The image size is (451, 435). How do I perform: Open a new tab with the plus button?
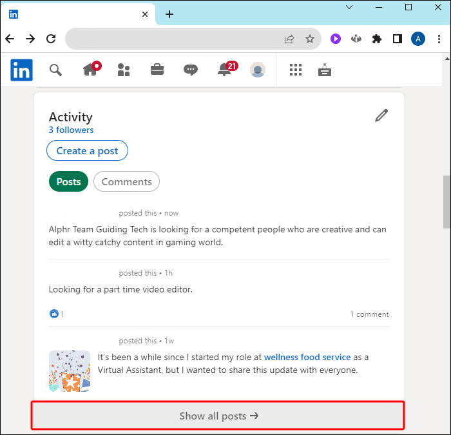pos(169,14)
